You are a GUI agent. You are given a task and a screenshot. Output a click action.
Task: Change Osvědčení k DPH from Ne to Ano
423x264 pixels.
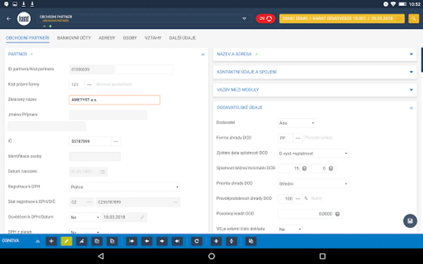[x=85, y=217]
